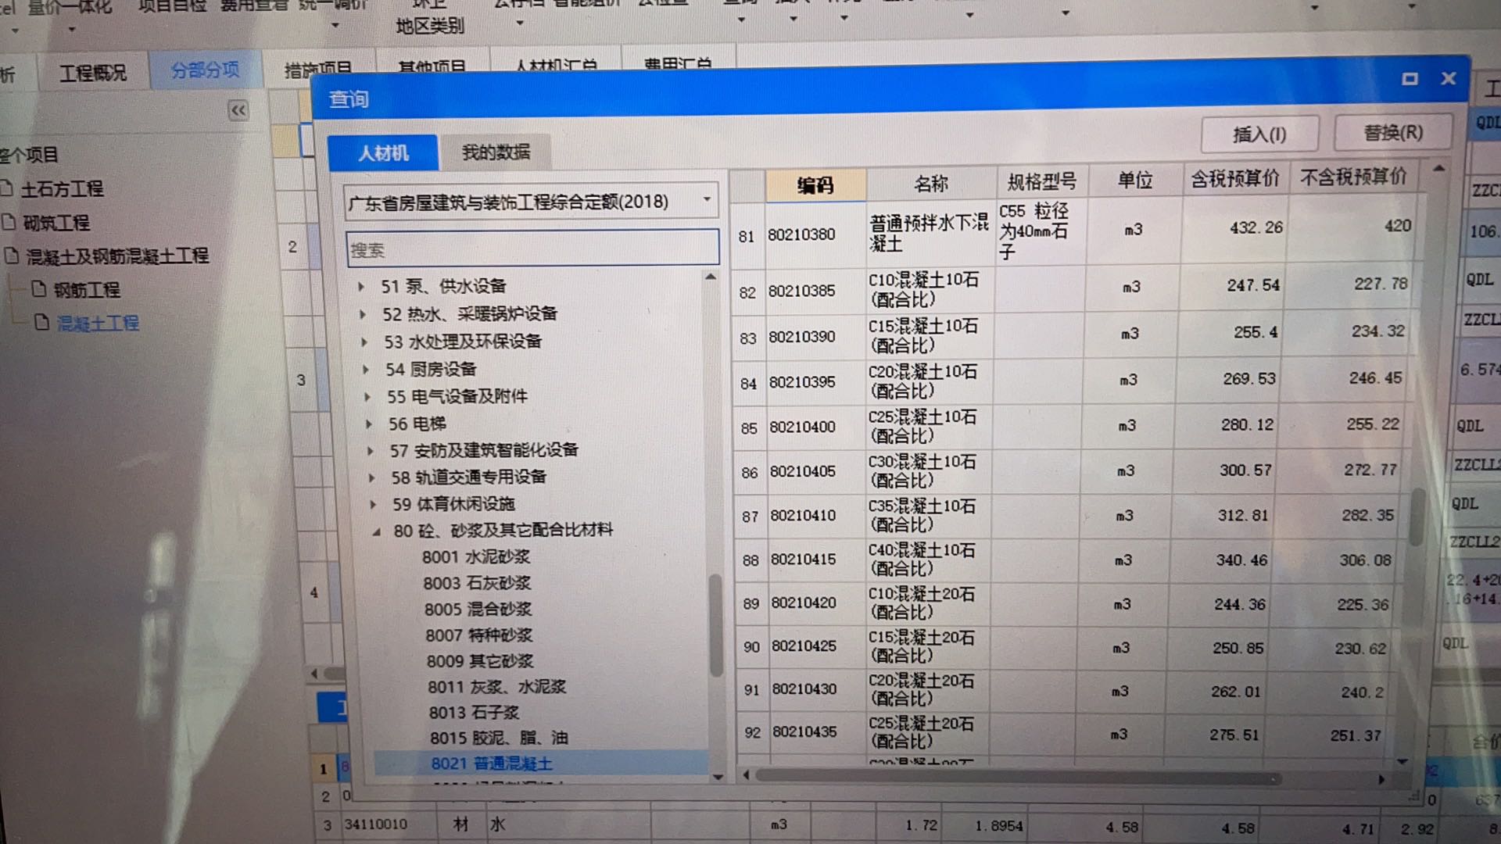Expand the 57 安防及建筑智能化设备 node
The width and height of the screenshot is (1501, 844).
pos(371,451)
